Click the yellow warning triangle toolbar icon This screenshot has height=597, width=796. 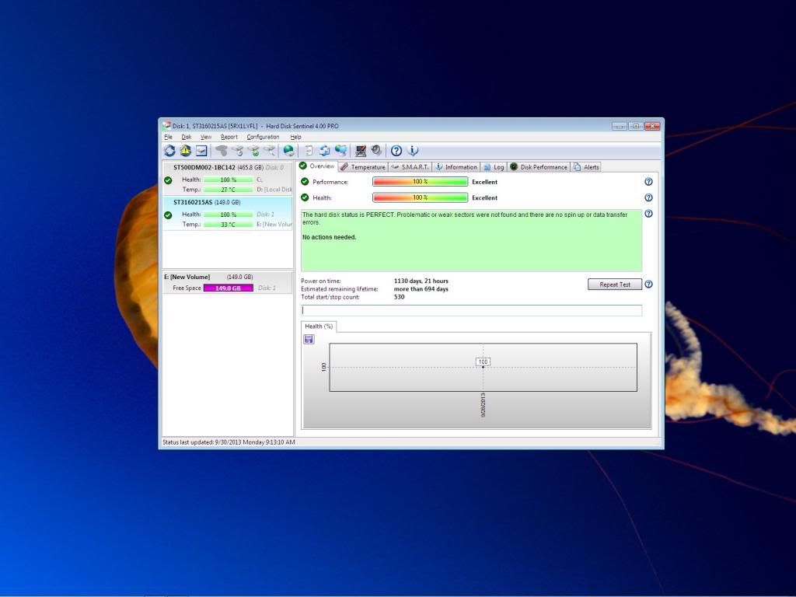[185, 151]
